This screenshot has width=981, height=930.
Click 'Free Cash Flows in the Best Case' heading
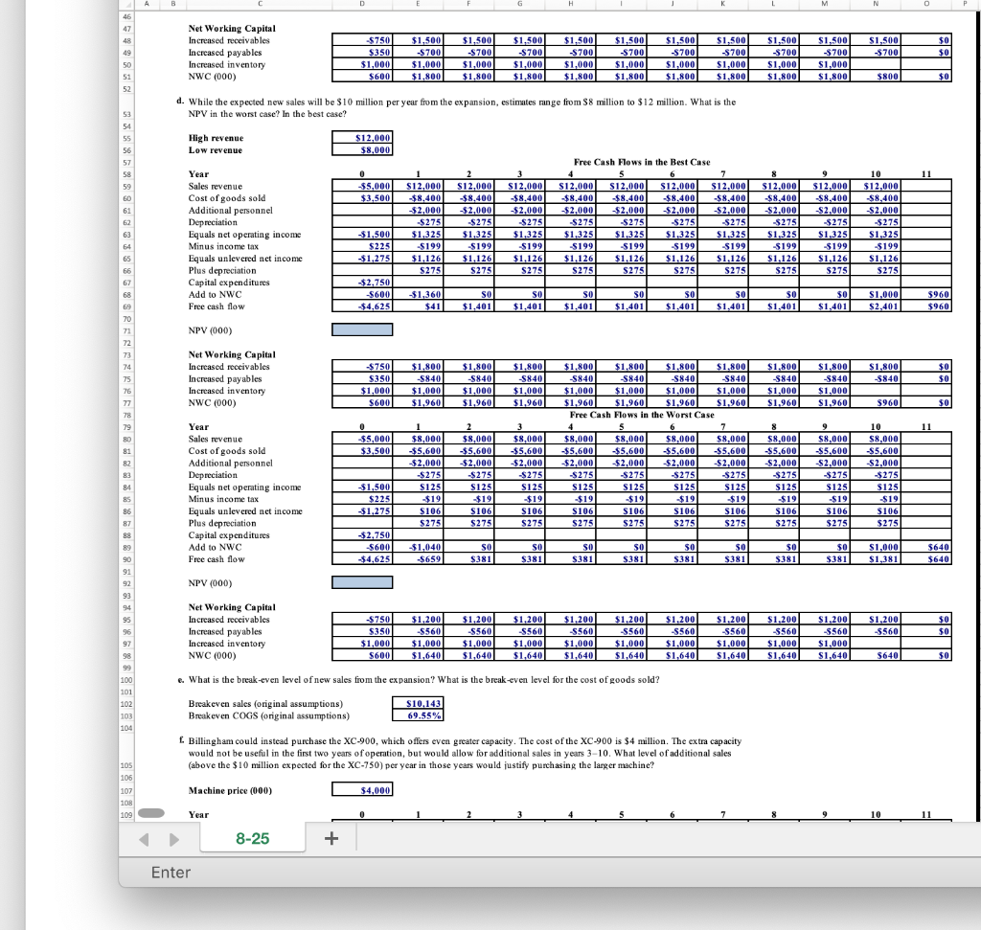pyautogui.click(x=642, y=162)
